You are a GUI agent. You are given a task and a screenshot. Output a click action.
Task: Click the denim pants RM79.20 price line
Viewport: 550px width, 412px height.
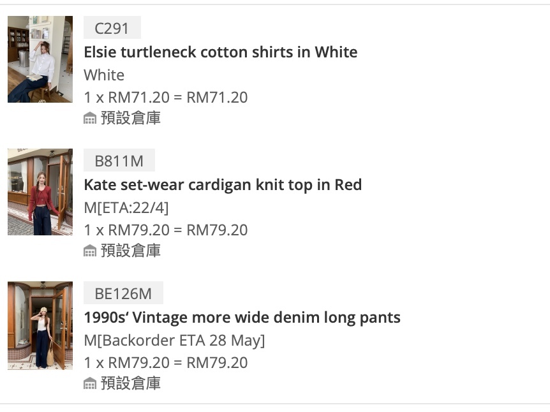166,362
